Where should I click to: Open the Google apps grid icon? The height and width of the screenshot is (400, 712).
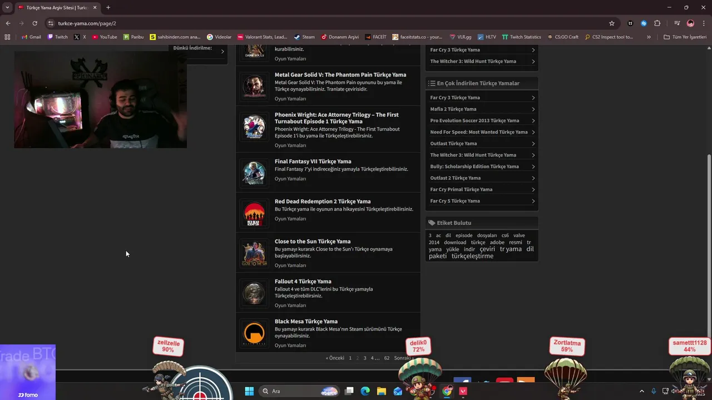[7, 37]
